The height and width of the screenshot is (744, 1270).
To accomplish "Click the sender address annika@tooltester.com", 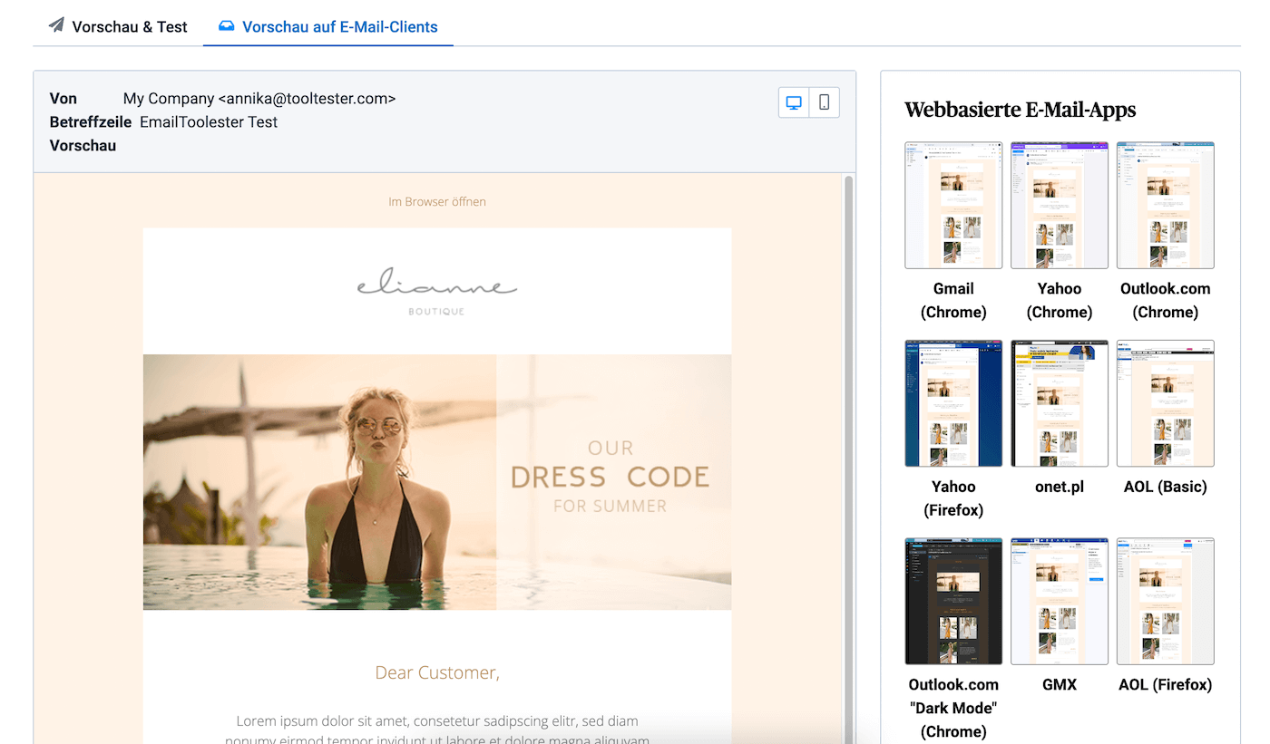I will (307, 98).
